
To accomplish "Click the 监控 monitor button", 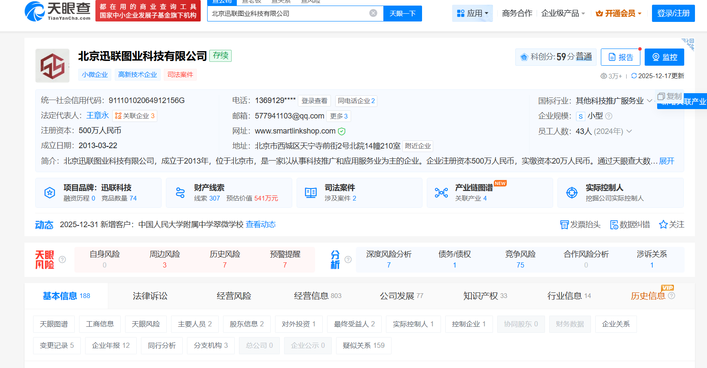I will pos(664,57).
